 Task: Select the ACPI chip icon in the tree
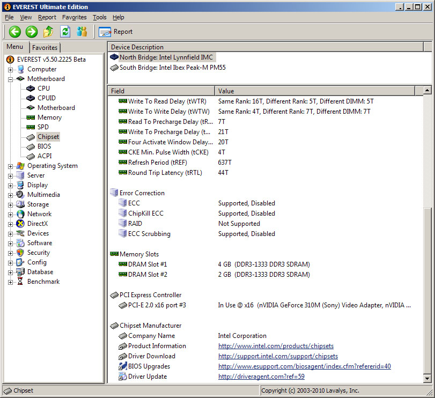pos(30,157)
